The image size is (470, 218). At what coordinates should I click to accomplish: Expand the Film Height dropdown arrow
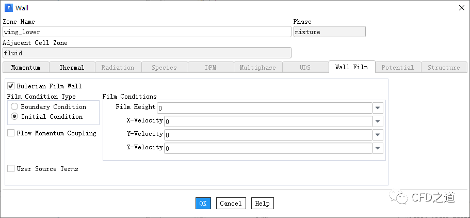click(x=378, y=108)
